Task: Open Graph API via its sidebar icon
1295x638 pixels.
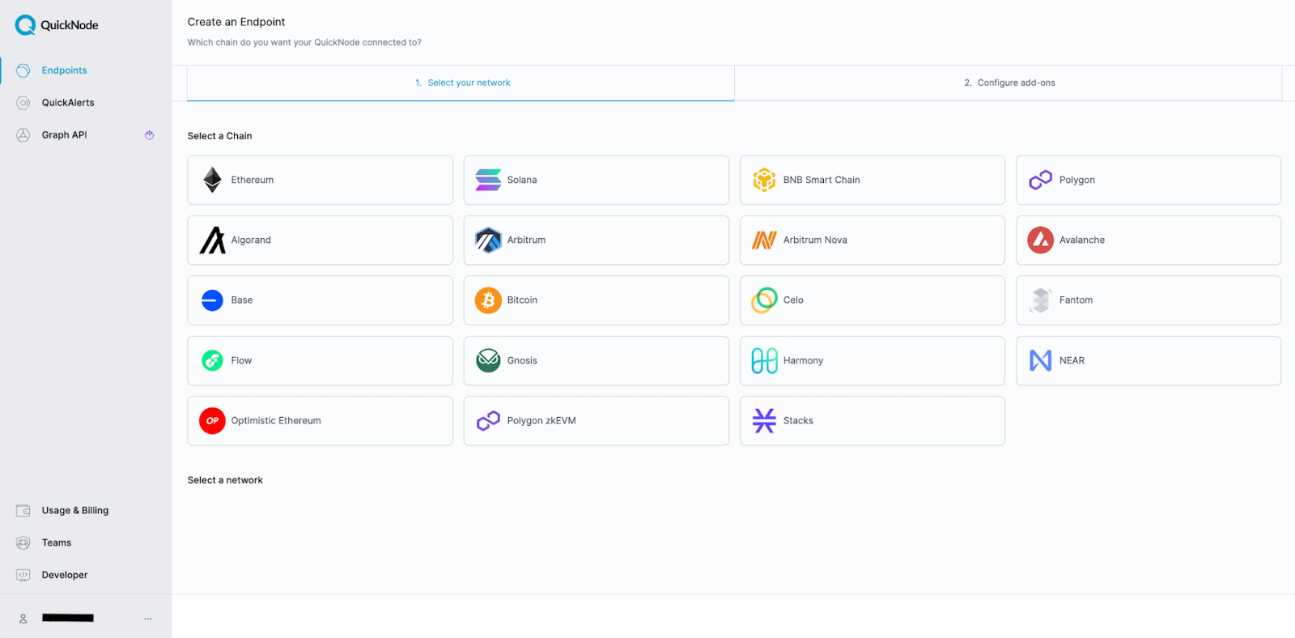Action: click(23, 135)
